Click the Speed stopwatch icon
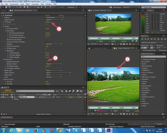 [x=5, y=22]
